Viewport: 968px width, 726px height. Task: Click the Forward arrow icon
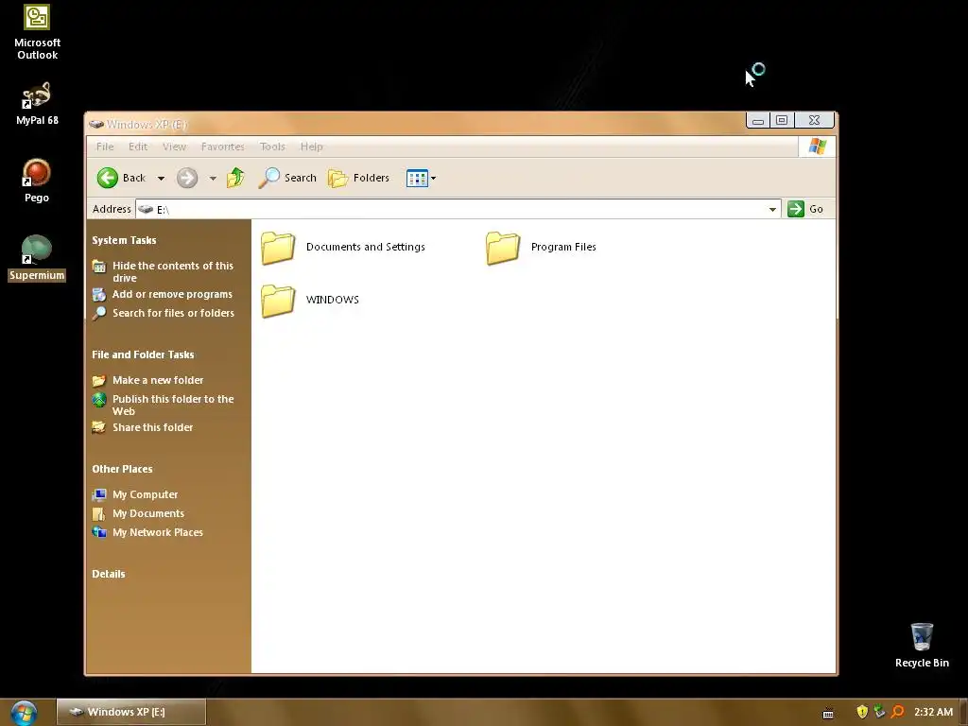(187, 178)
